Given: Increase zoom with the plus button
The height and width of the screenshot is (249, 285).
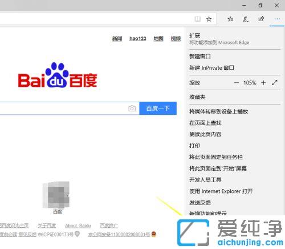Looking at the screenshot, I should tap(263, 83).
